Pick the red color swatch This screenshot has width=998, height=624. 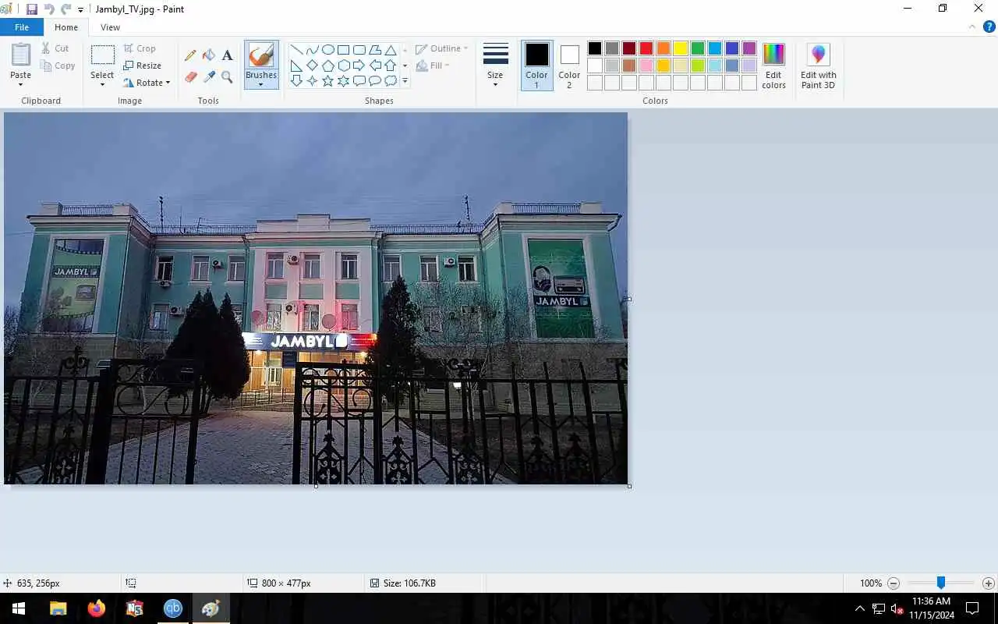[646, 48]
